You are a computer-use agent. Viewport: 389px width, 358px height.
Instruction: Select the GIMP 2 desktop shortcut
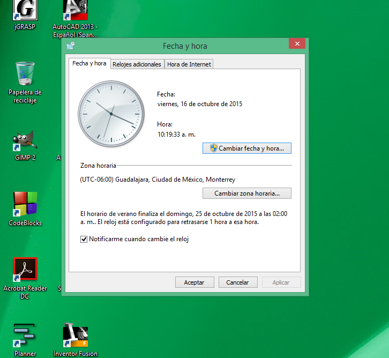tap(25, 141)
